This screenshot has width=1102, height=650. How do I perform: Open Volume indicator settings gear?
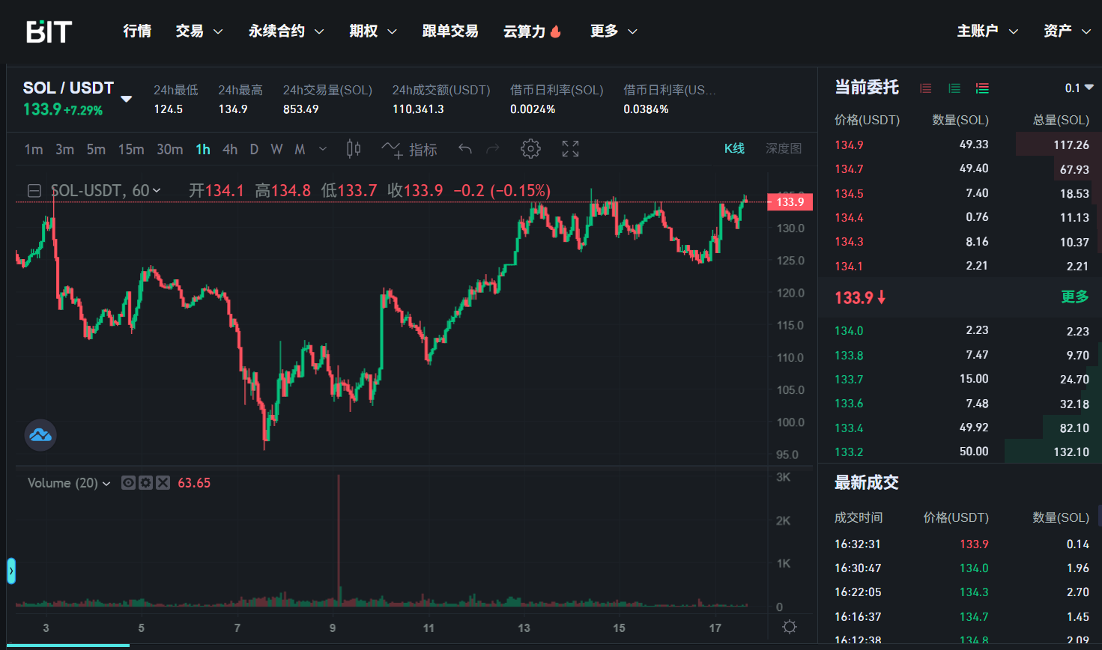coord(145,483)
